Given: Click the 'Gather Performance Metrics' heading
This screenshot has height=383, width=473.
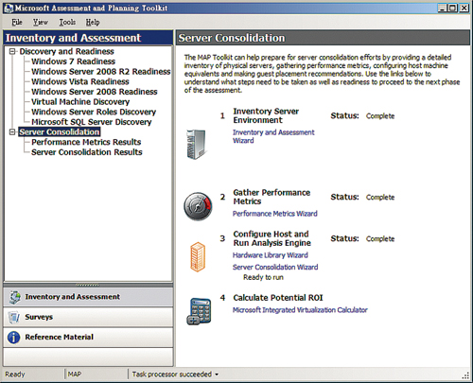Looking at the screenshot, I should pyautogui.click(x=272, y=197).
